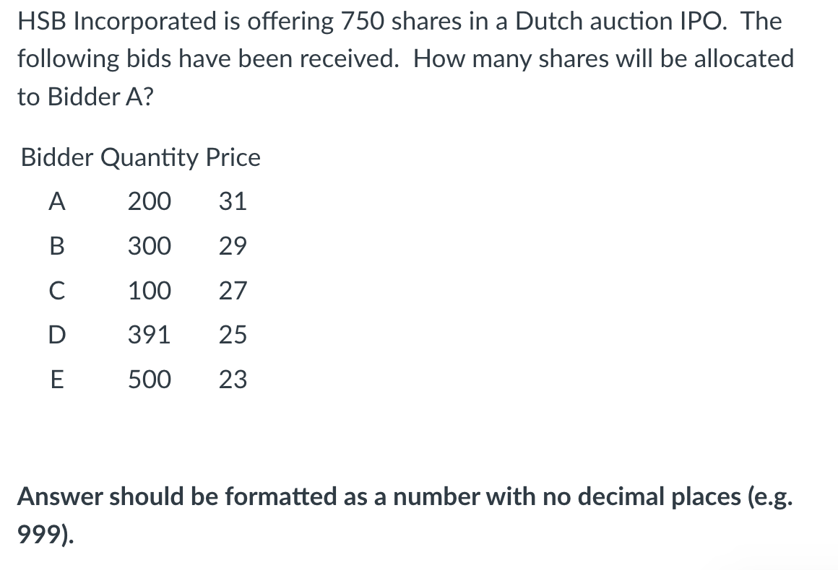This screenshot has height=570, width=838.
Task: Select Bidder A row label
Action: click(x=57, y=201)
